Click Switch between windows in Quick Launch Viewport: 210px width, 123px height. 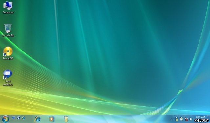pyautogui.click(x=18, y=118)
